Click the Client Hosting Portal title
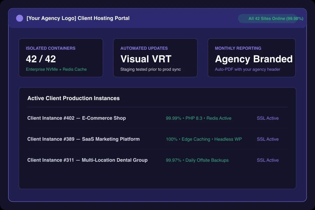This screenshot has height=210, width=315. pyautogui.click(x=78, y=18)
